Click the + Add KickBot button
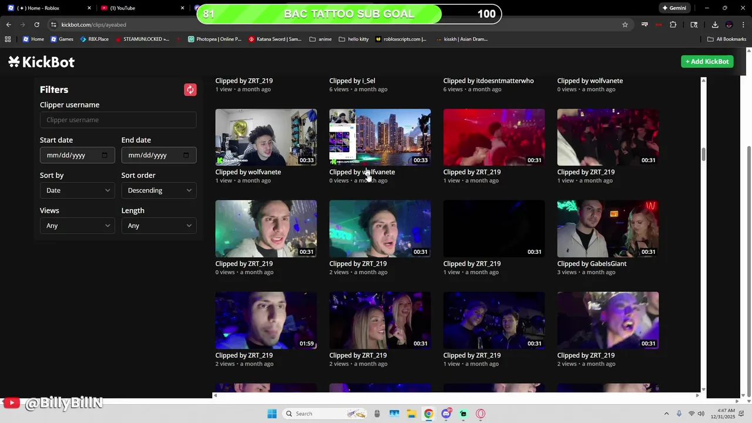The height and width of the screenshot is (423, 752). pyautogui.click(x=707, y=62)
